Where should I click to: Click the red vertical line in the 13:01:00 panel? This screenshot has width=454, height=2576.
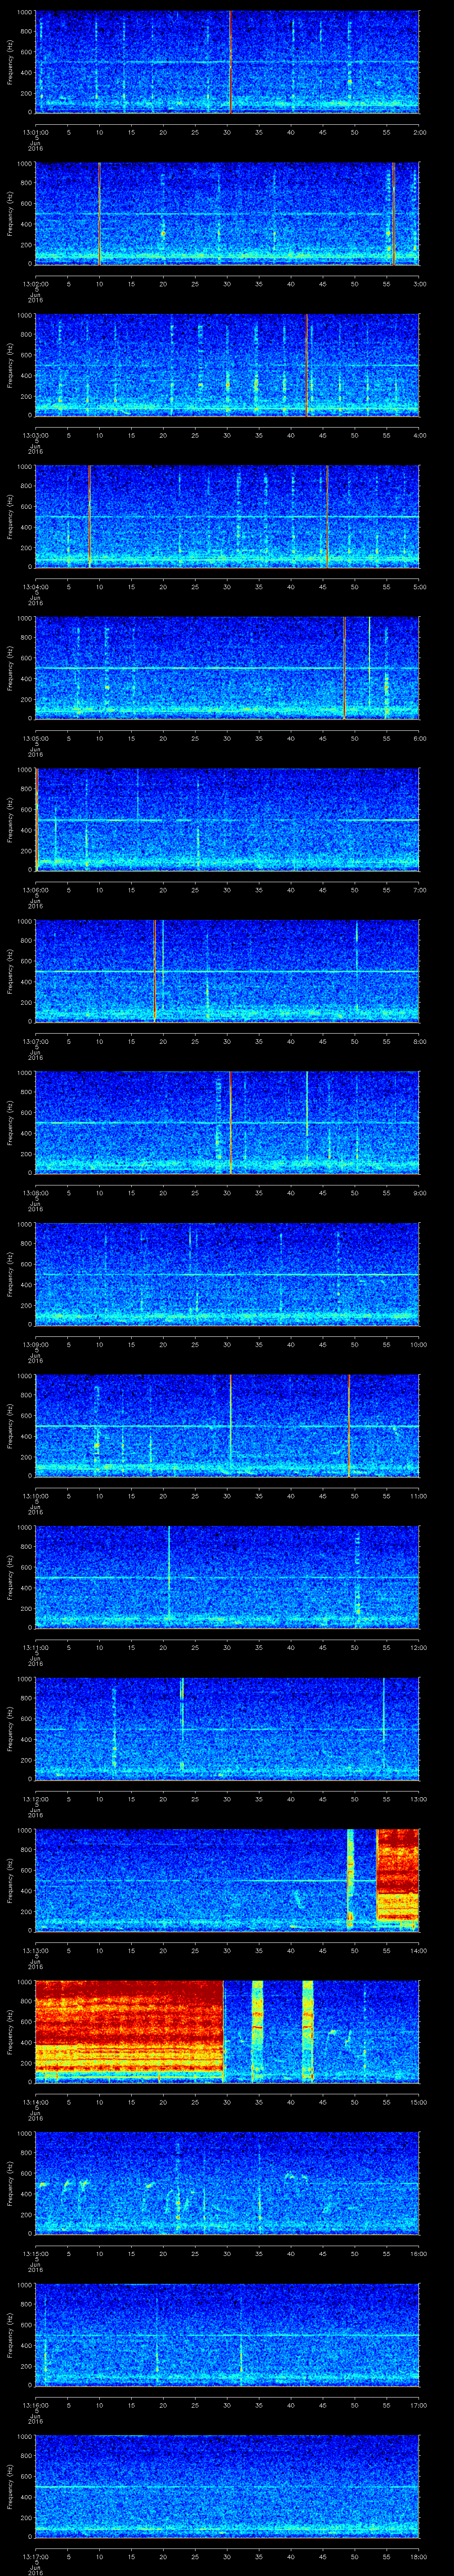pyautogui.click(x=231, y=62)
